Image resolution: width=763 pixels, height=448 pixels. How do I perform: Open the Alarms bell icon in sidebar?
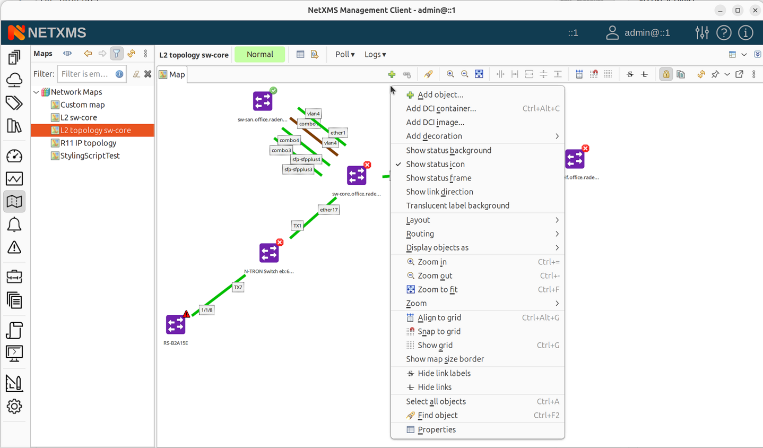point(14,225)
